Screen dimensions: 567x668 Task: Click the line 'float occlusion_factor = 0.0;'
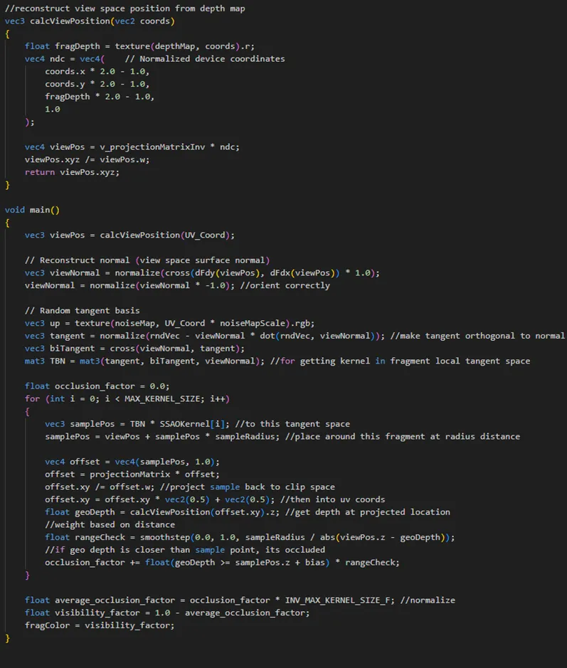tap(97, 386)
